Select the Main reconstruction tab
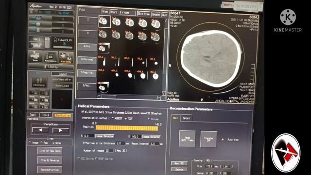 (x=175, y=118)
